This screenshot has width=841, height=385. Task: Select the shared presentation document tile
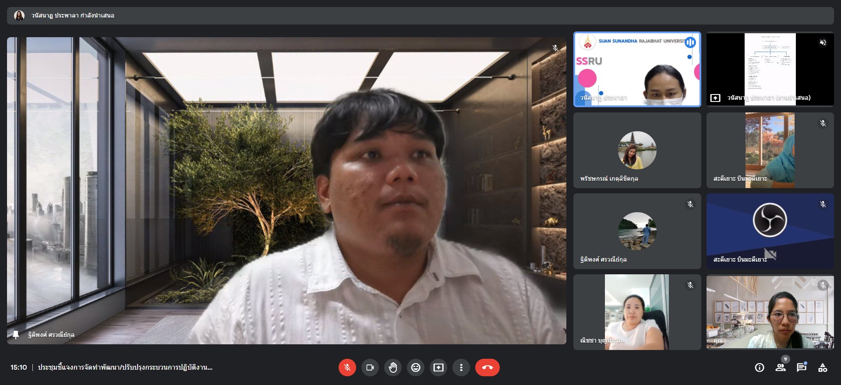[770, 69]
